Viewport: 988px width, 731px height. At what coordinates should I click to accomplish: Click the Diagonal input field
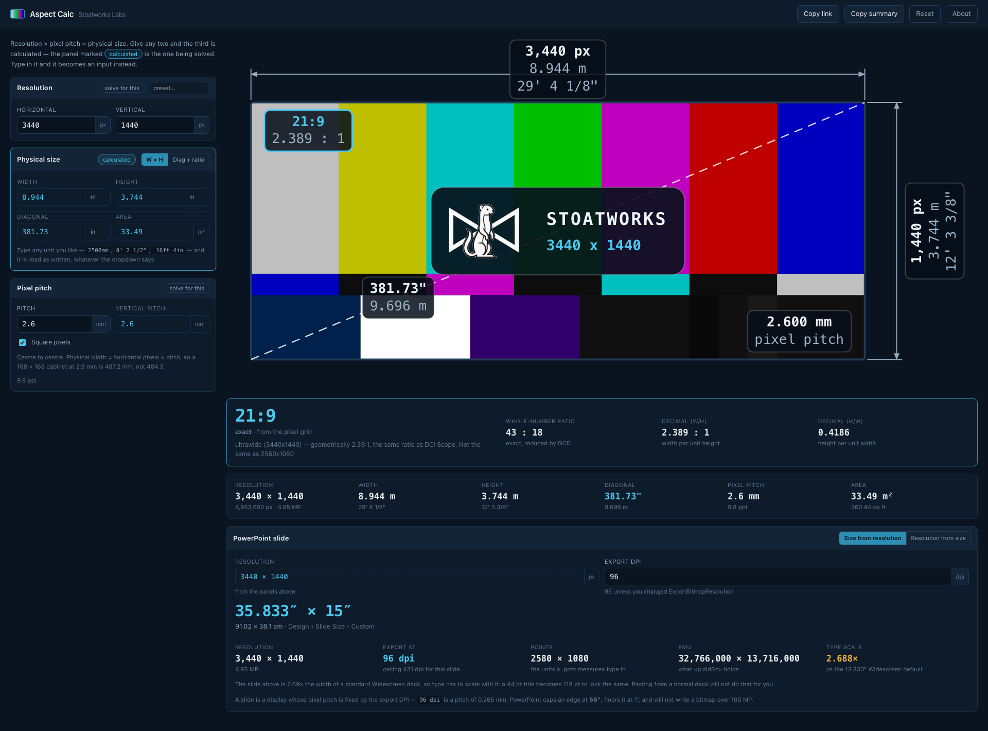(x=51, y=232)
